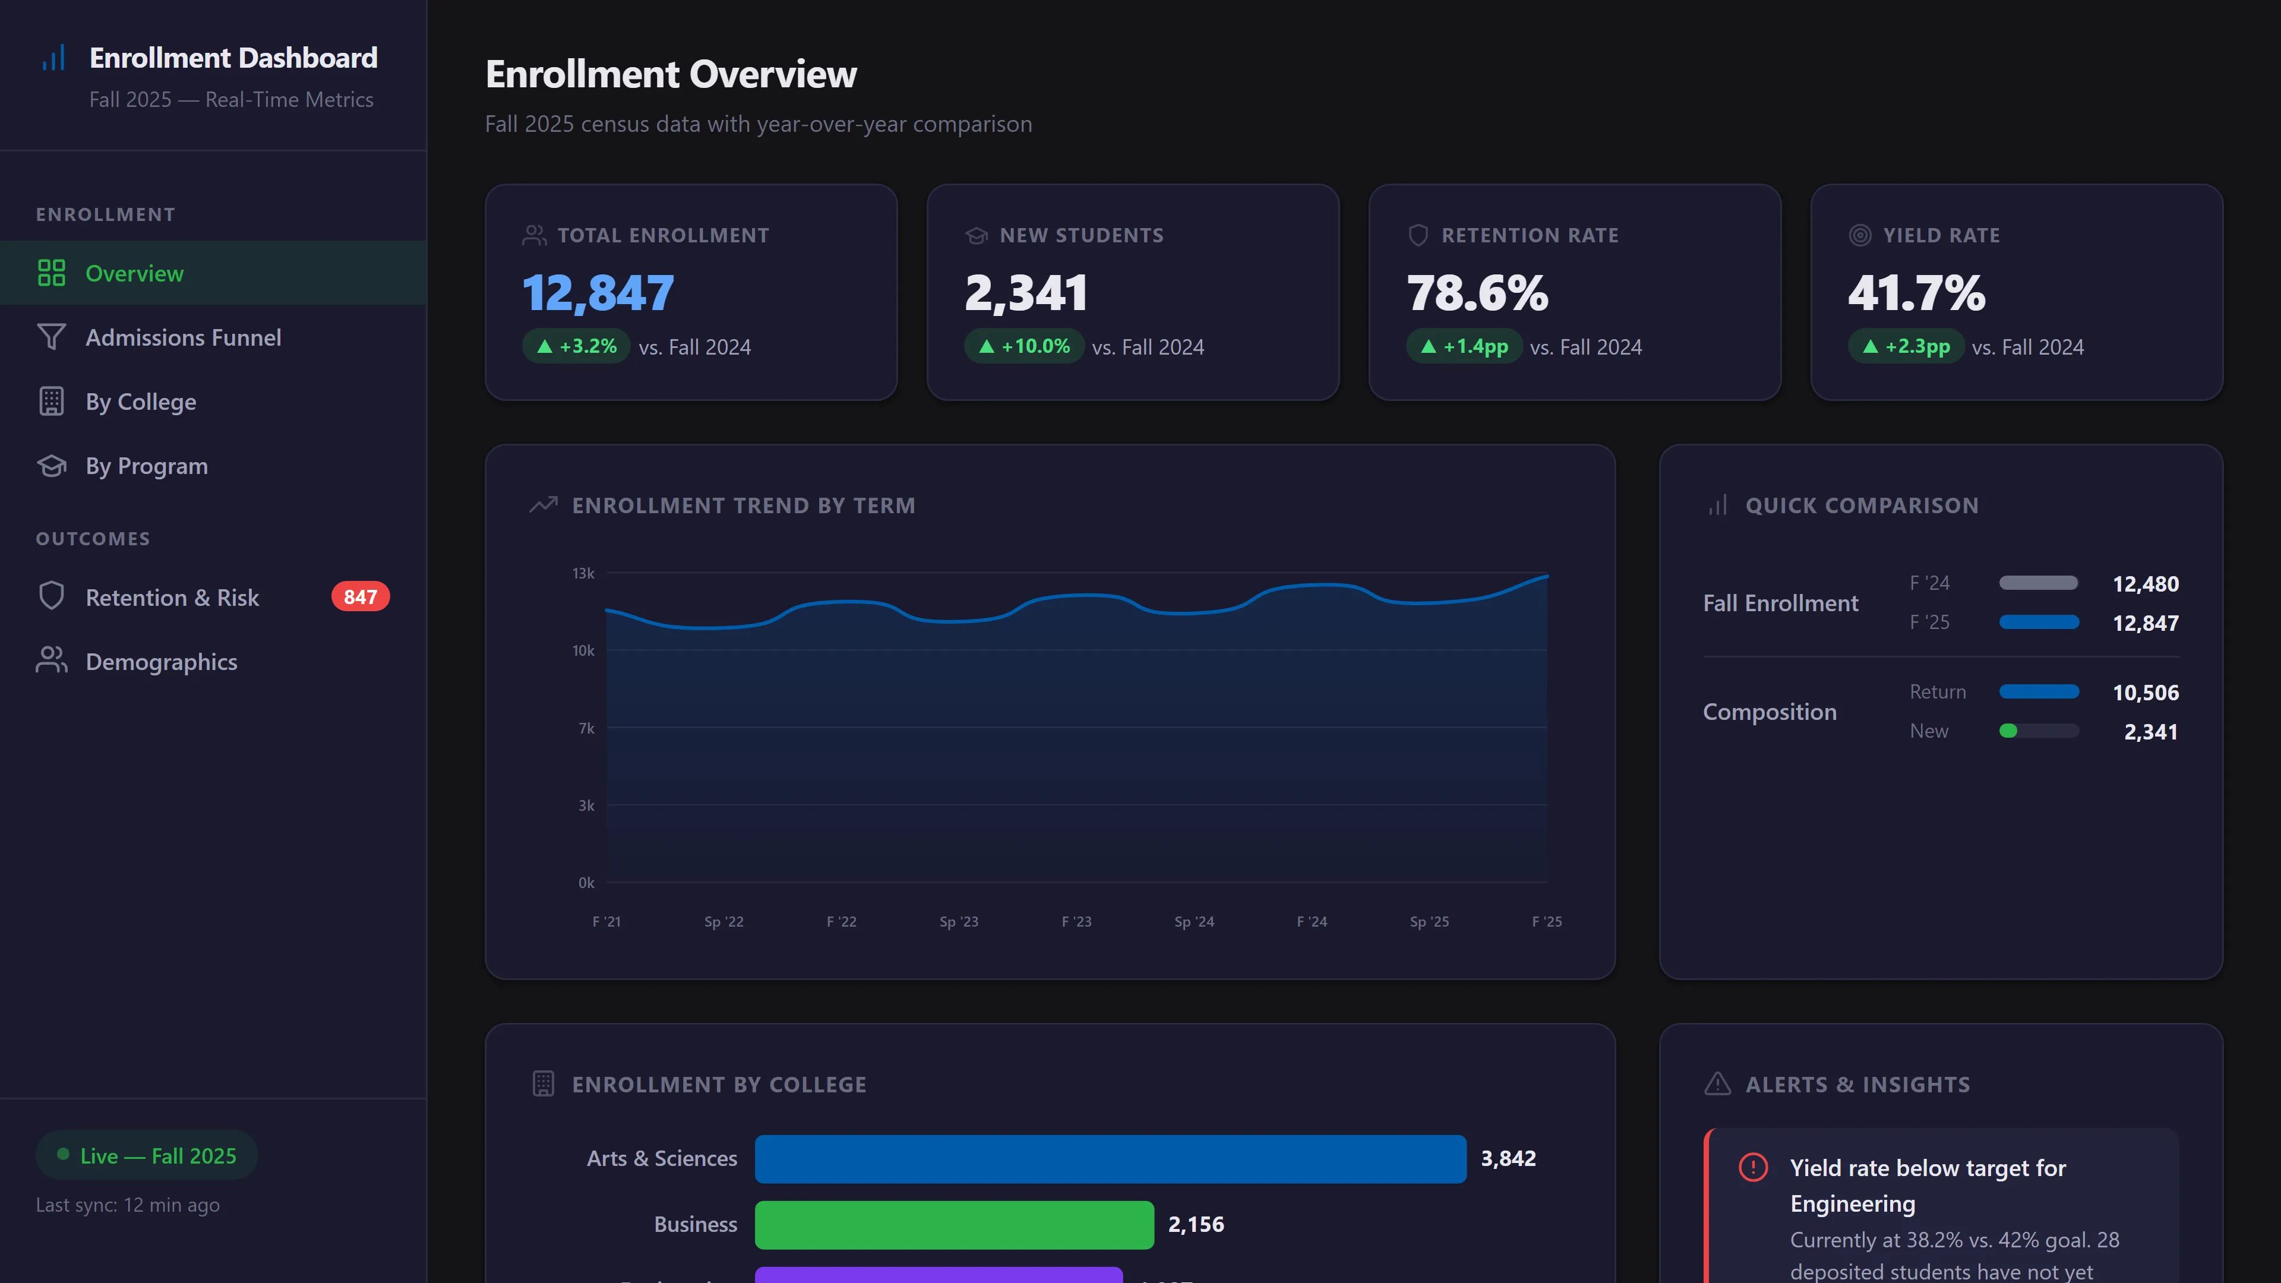The width and height of the screenshot is (2281, 1283).
Task: Select the Overview grid icon
Action: (52, 274)
